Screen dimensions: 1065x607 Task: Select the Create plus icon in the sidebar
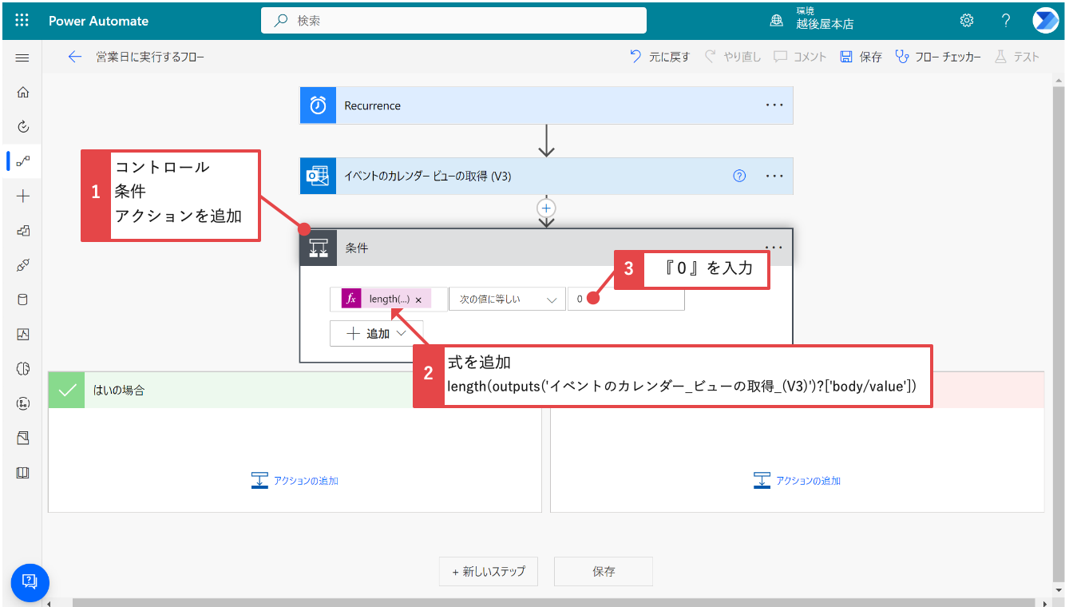pos(22,194)
